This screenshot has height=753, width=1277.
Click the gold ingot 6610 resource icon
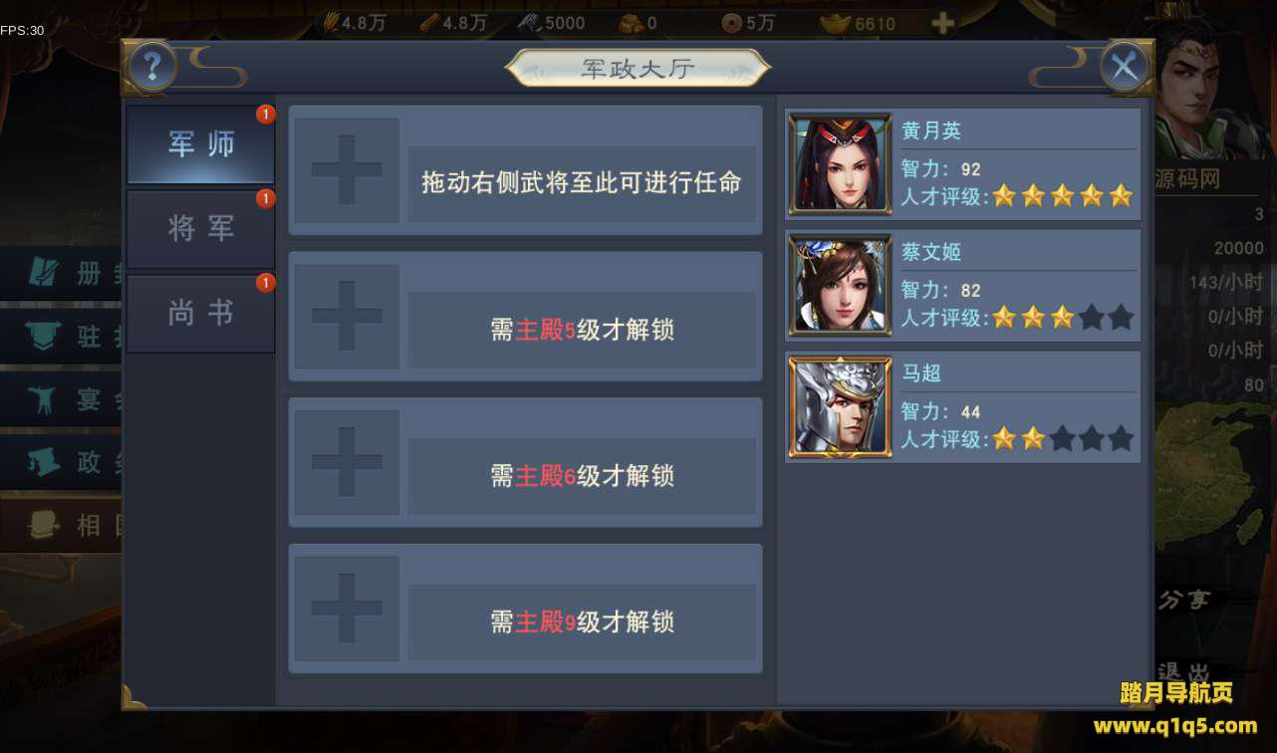tap(833, 22)
